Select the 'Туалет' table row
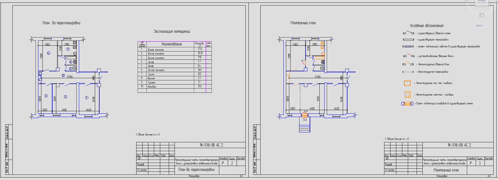Image resolution: width=498 pixels, height=180 pixels. tap(175, 83)
